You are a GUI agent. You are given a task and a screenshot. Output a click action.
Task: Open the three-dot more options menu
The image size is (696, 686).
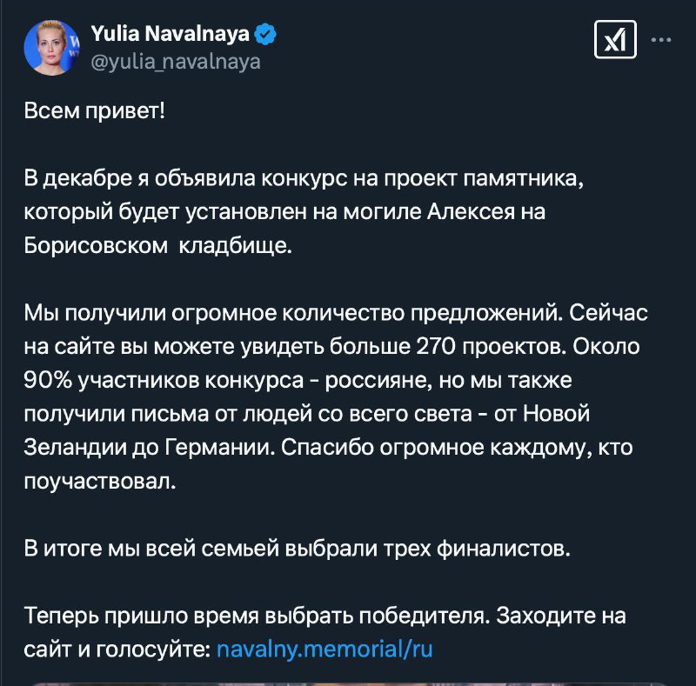point(661,40)
